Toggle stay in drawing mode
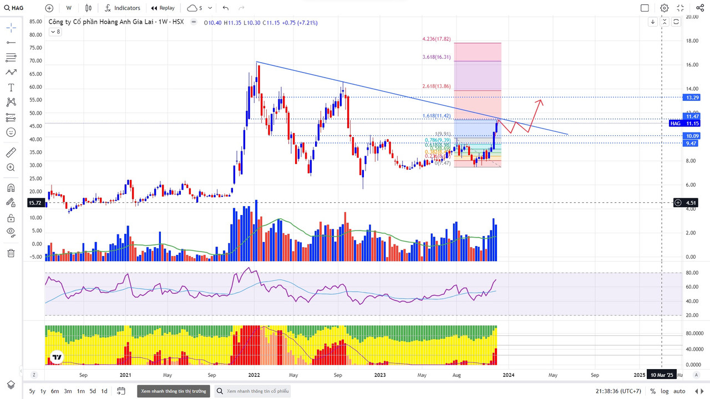Viewport: 710px width, 399px height. 11,203
